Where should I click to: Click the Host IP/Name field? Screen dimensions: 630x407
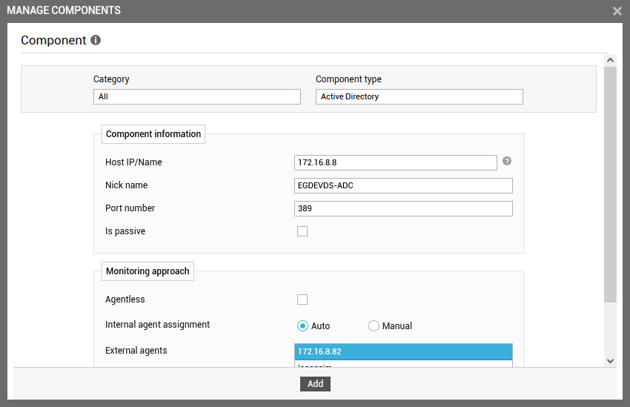(395, 162)
